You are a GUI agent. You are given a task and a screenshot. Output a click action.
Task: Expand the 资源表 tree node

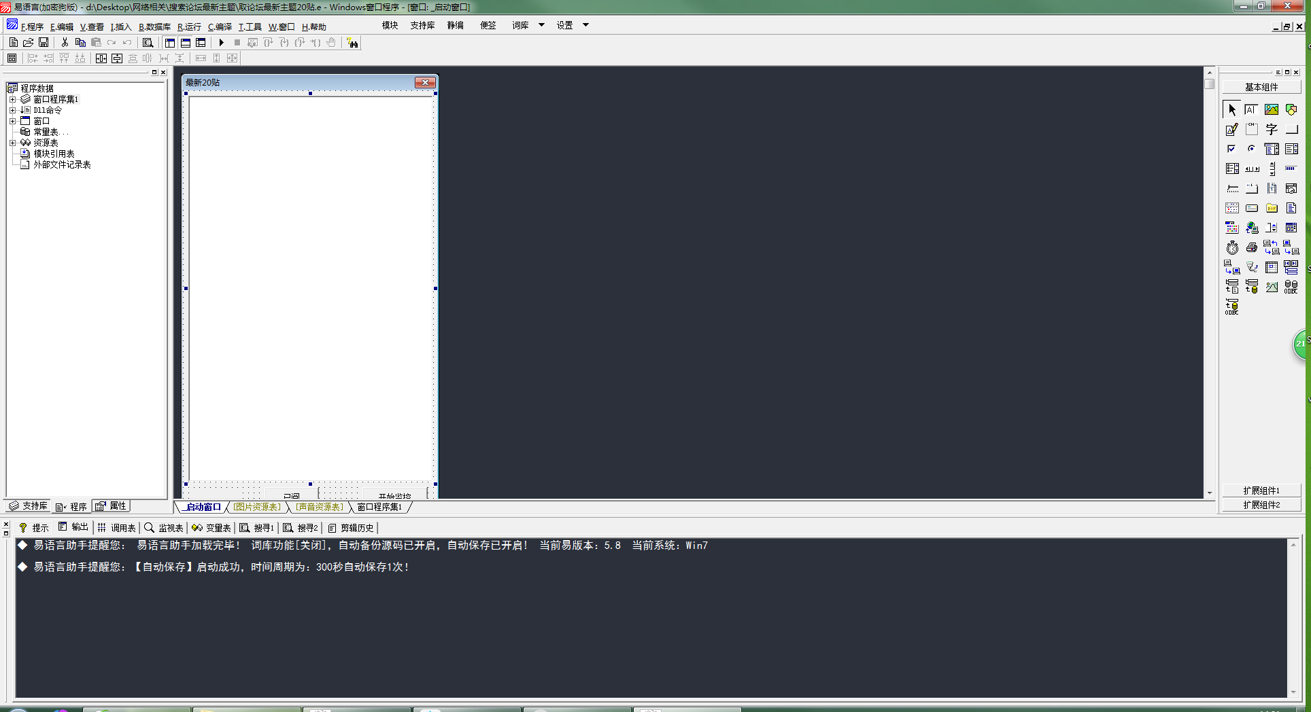pyautogui.click(x=12, y=143)
